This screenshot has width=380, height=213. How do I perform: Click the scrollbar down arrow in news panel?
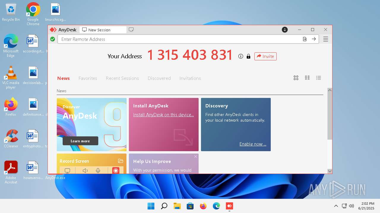click(330, 171)
